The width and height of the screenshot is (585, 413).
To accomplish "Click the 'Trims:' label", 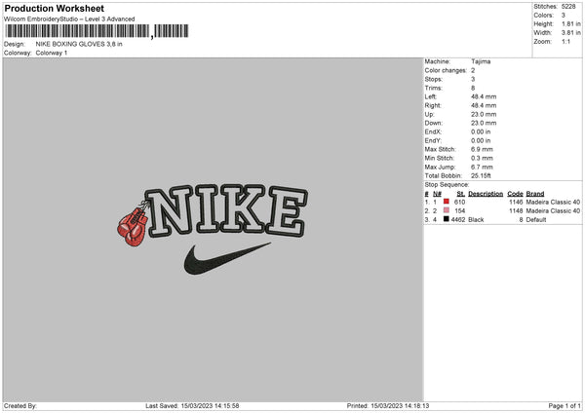I will point(434,88).
